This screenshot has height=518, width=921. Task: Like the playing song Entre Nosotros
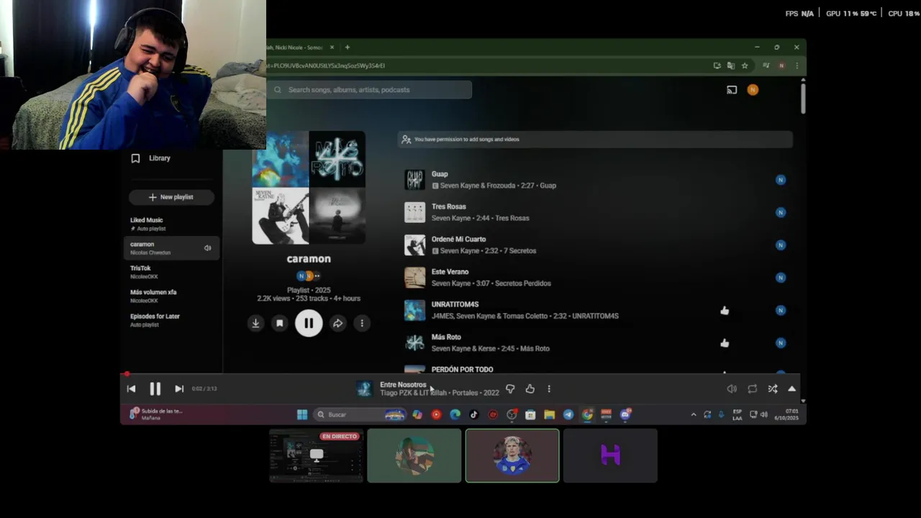(x=530, y=388)
